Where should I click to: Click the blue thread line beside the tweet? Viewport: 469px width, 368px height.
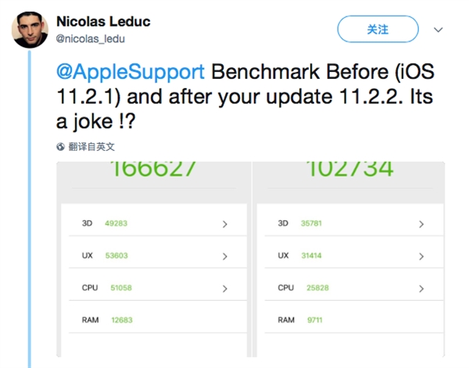(30, 209)
